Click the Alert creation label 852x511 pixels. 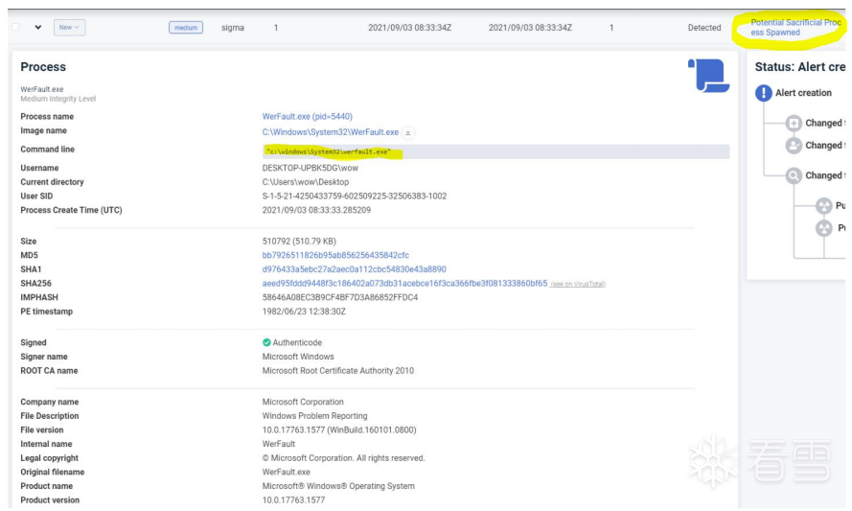[803, 93]
